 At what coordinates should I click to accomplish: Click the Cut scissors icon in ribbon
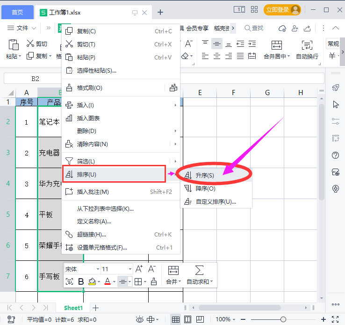click(30, 44)
